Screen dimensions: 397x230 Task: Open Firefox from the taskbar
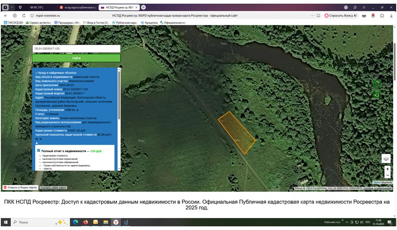click(86, 222)
